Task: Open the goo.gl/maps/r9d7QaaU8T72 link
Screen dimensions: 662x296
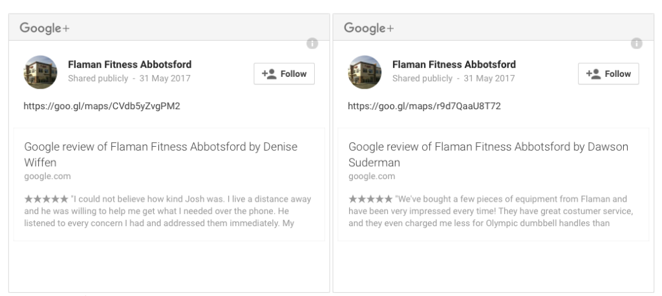Action: pyautogui.click(x=424, y=106)
